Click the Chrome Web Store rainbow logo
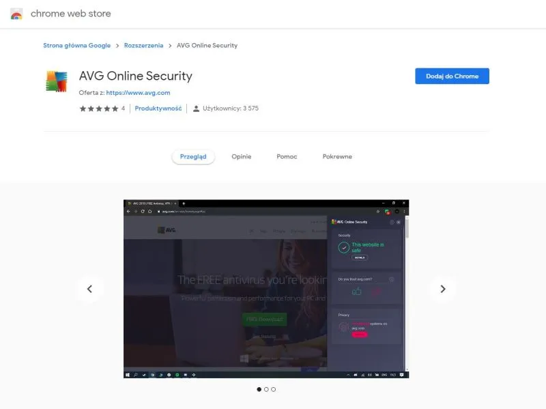Screen dimensions: 546x409 [17, 14]
